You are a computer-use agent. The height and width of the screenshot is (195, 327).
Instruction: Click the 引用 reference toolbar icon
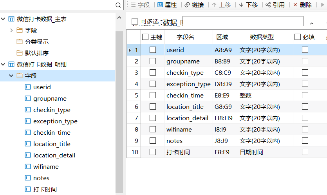click(x=268, y=5)
